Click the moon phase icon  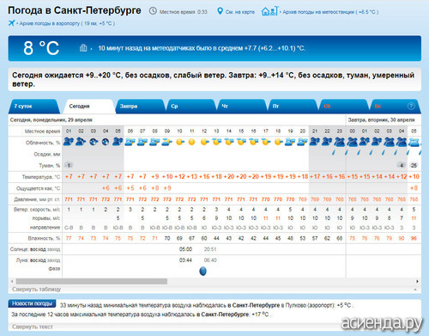202,271
